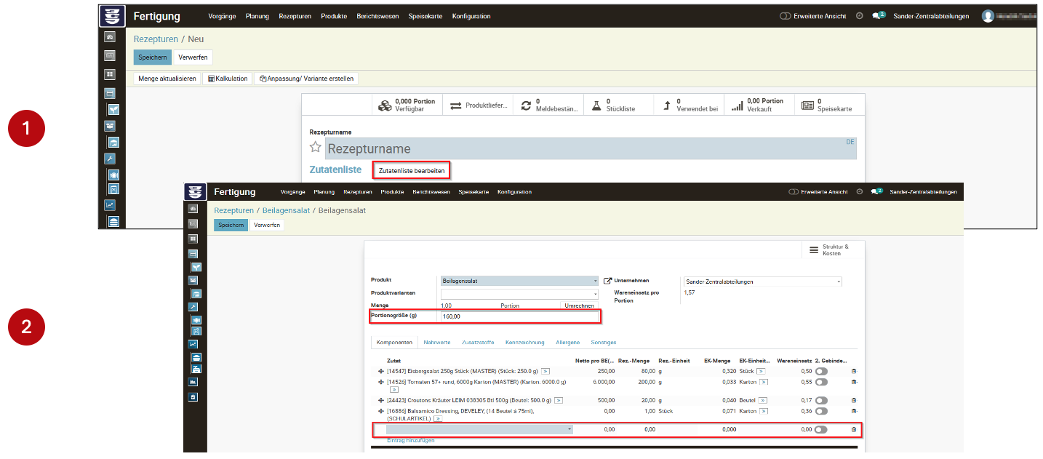Image resolution: width=1043 pixels, height=459 pixels.
Task: Open the Stückliste flask stat button
Action: coord(612,105)
